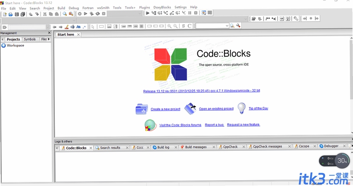
Task: Open the Plugins menu
Action: pyautogui.click(x=144, y=7)
